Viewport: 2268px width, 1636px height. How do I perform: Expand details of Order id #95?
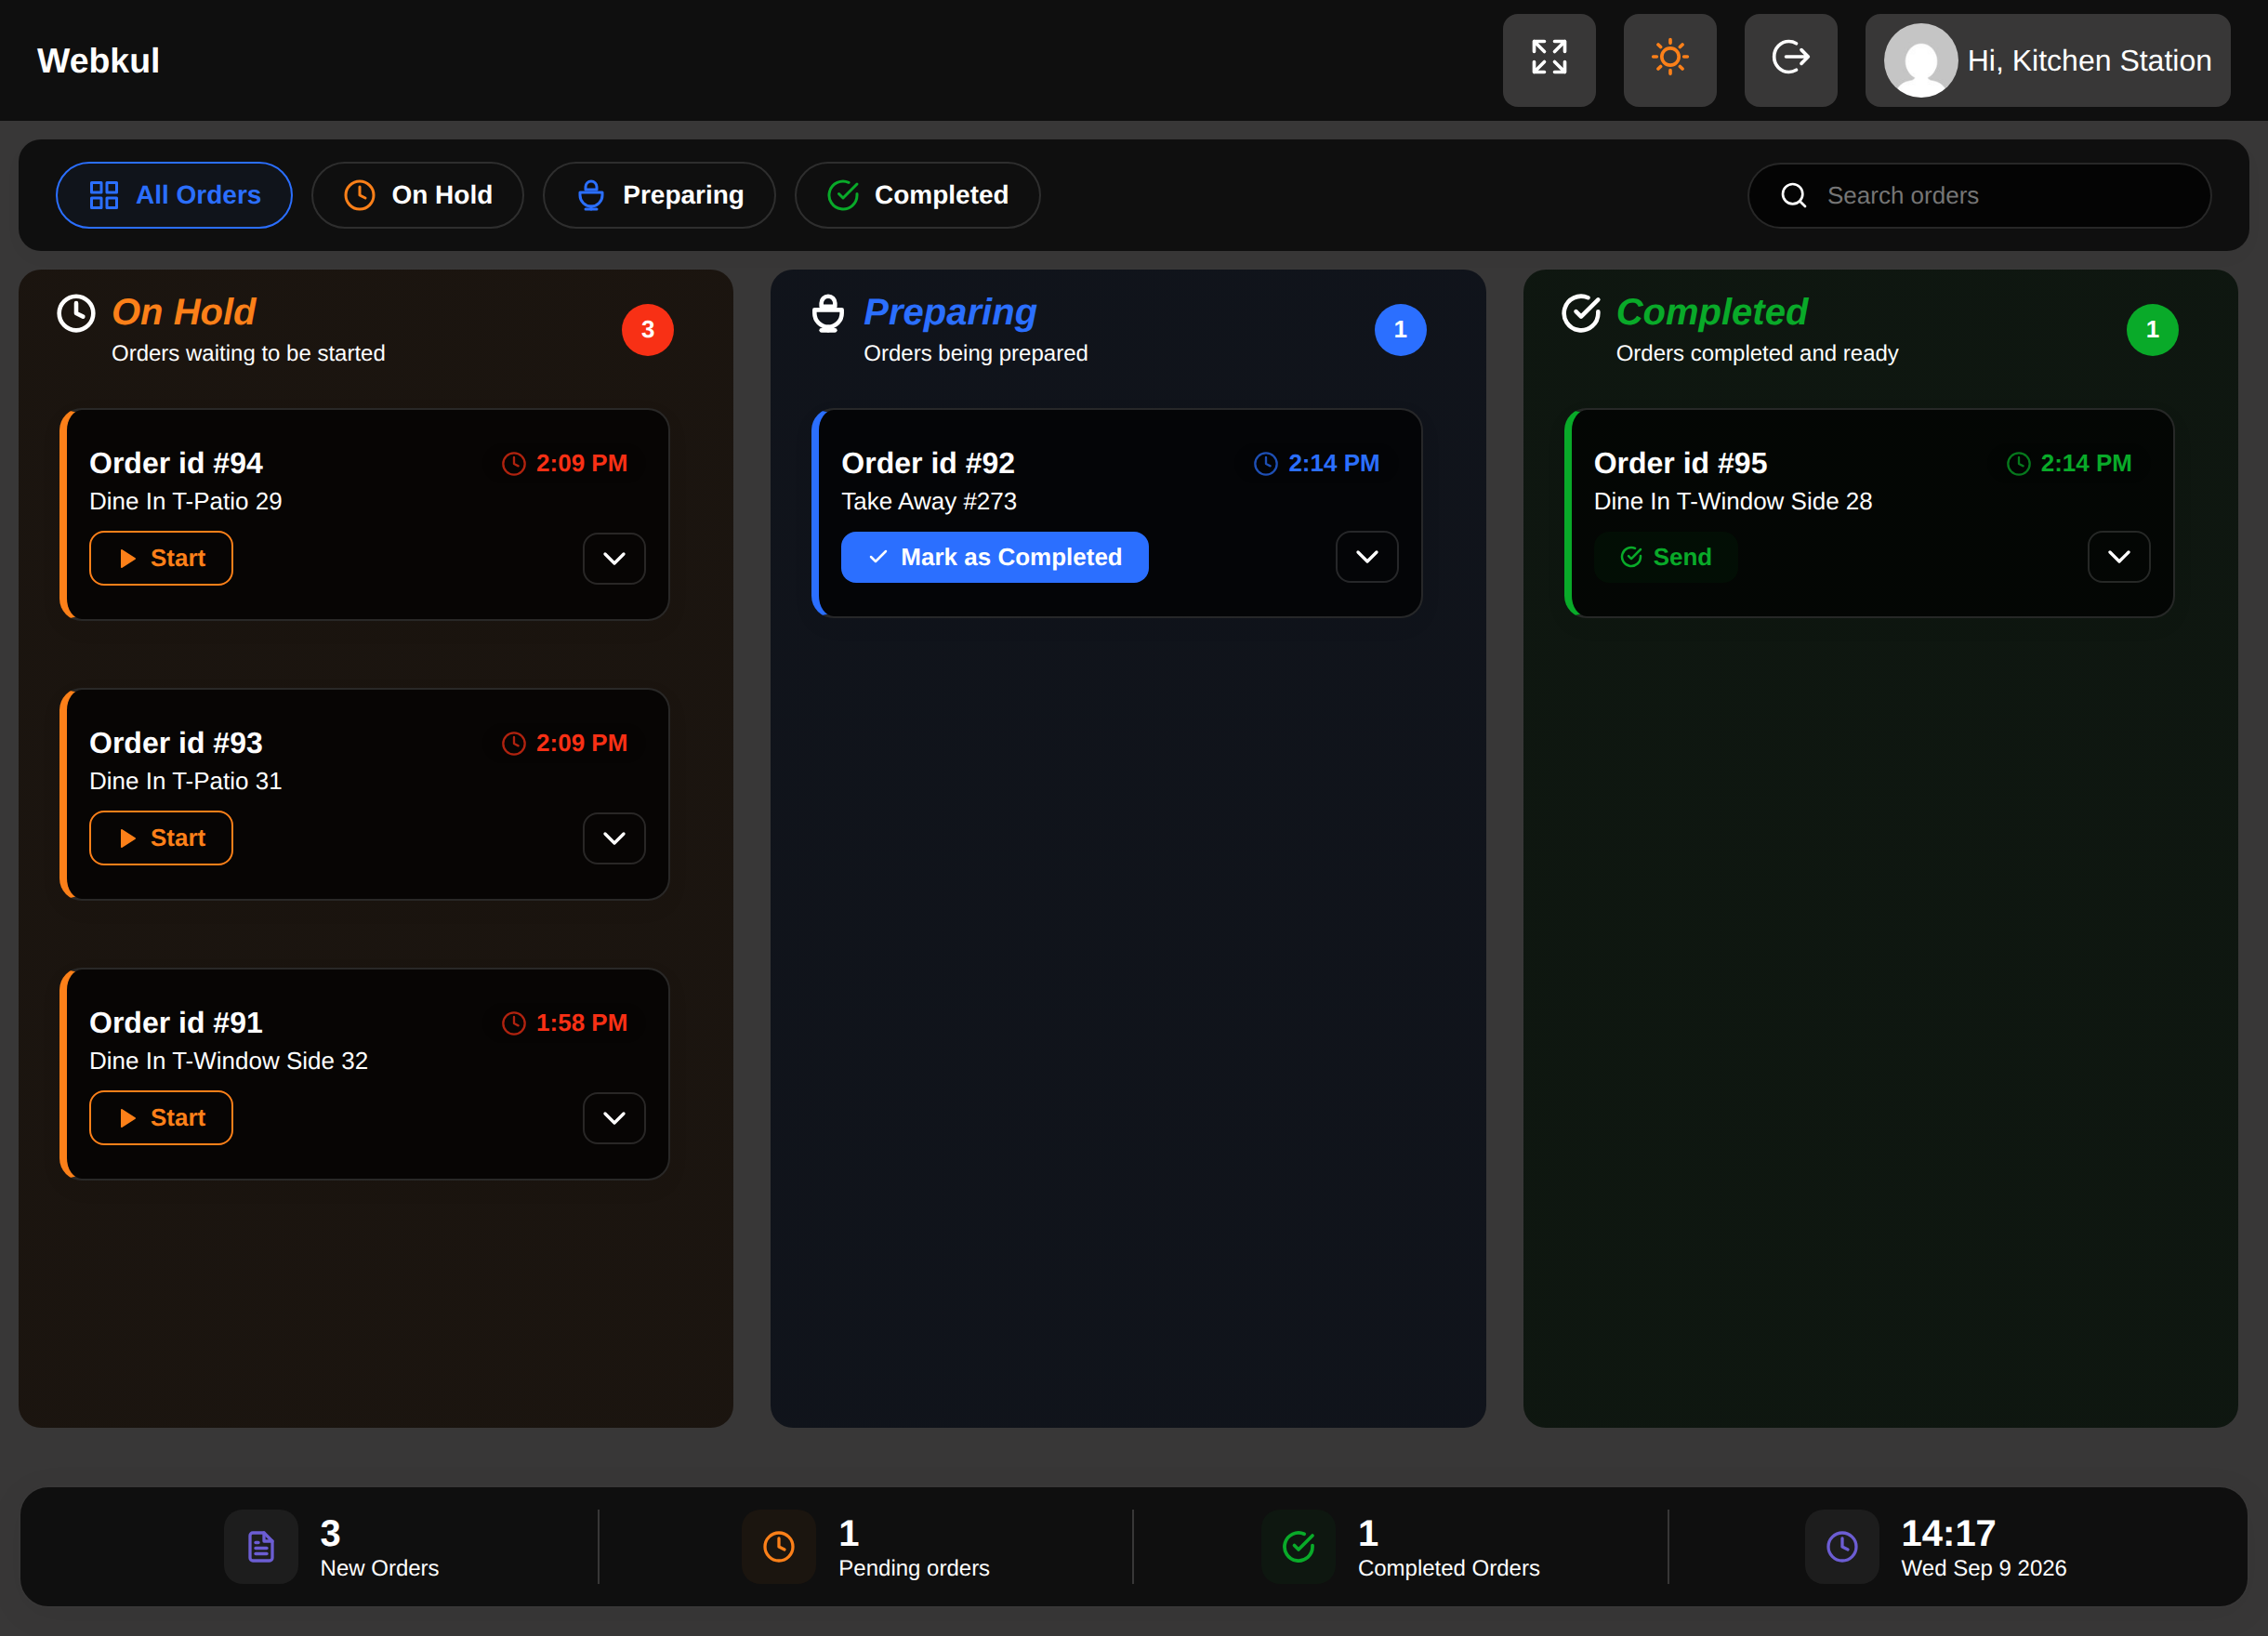(x=2119, y=557)
